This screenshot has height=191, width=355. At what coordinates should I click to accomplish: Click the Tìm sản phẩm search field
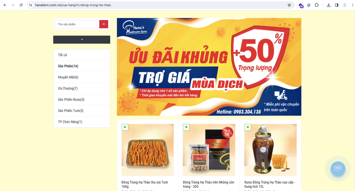[77, 24]
